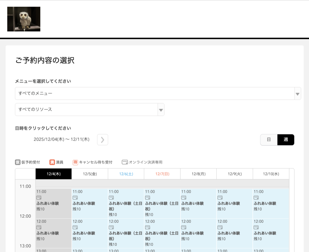Viewport: 309px width, 252px height.
Task: Select the 12/6(土) column header
Action: click(126, 174)
